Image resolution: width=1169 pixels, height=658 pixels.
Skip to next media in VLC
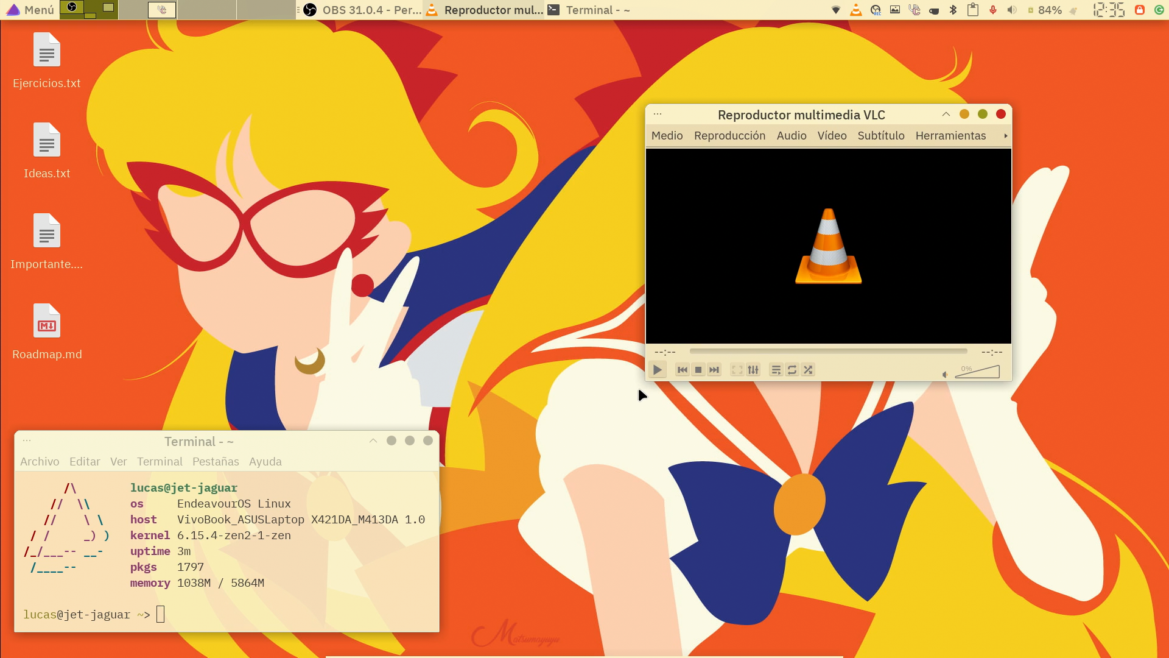[x=714, y=370]
